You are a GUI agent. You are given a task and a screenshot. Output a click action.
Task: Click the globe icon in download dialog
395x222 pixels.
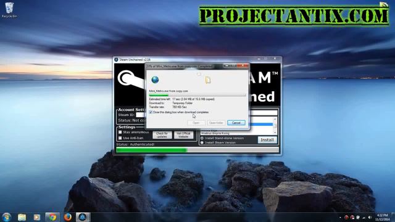(x=155, y=80)
